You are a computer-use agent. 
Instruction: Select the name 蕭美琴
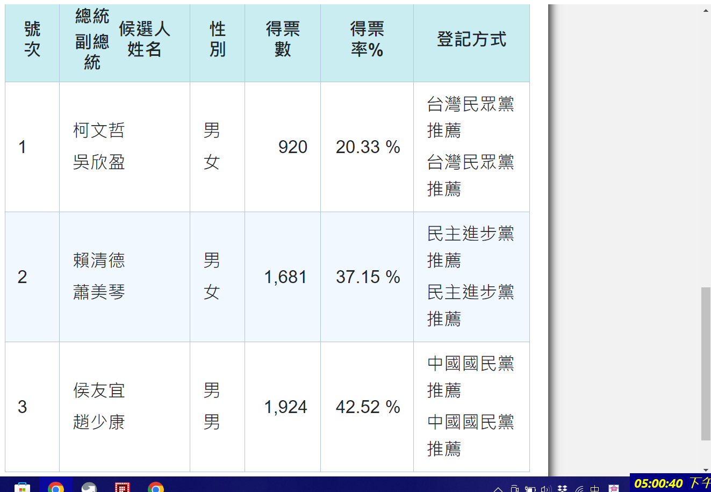tap(99, 292)
